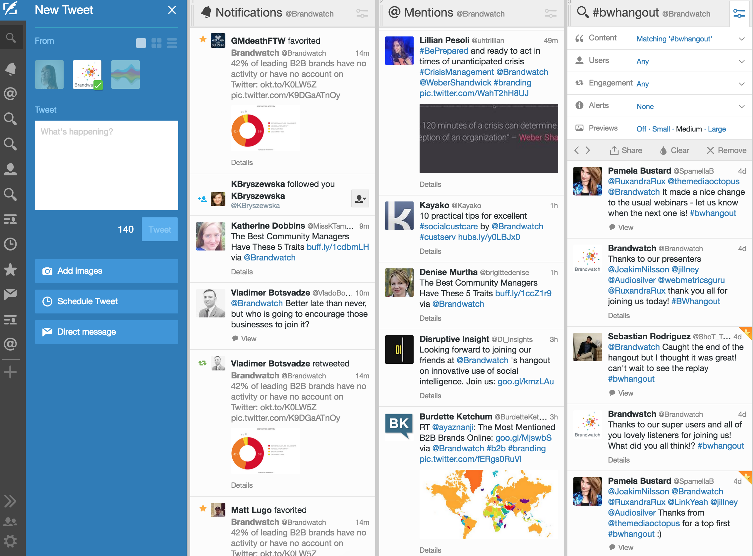This screenshot has width=753, height=556.
Task: Click the camera icon on Add images
Action: pos(47,271)
